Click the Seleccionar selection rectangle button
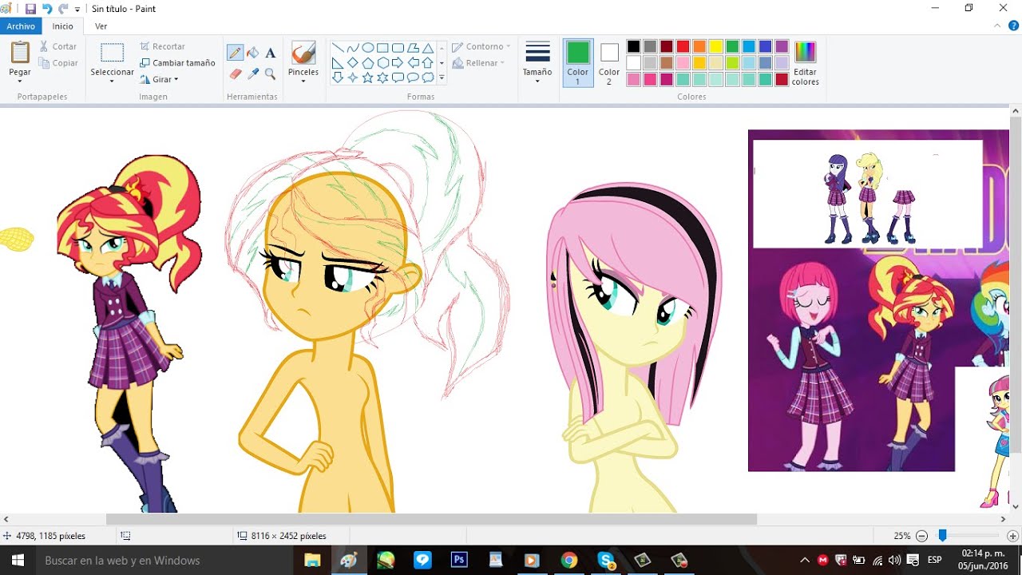 coord(112,54)
